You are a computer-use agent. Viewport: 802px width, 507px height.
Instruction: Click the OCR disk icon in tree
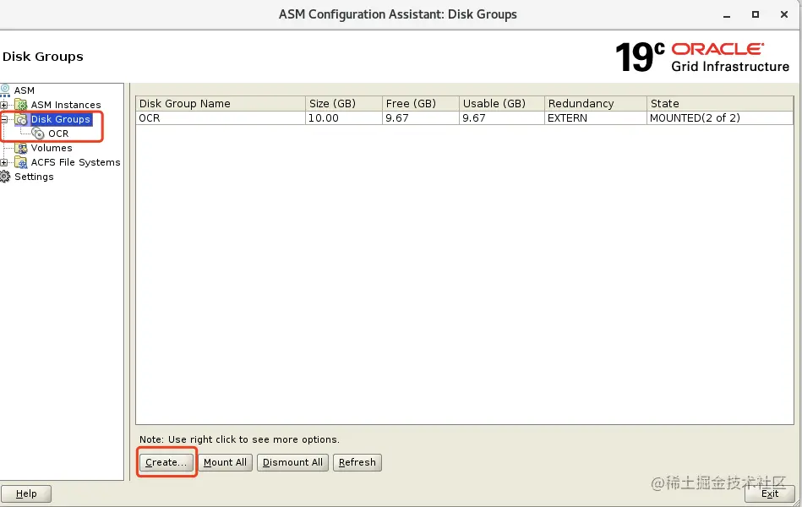pos(38,134)
